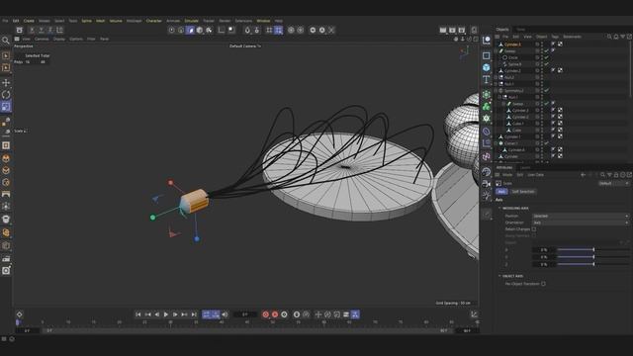Adjust the Y axis percentage slider
The height and width of the screenshot is (356, 633).
593,257
